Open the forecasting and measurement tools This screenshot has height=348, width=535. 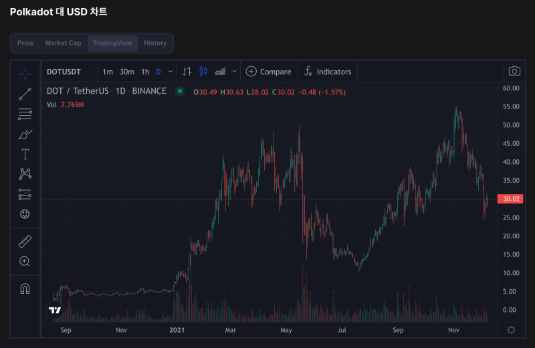coord(25,194)
